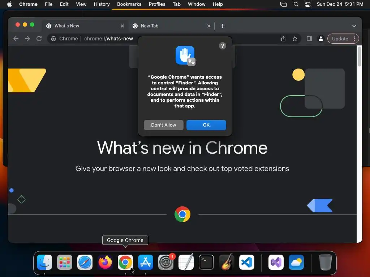Image resolution: width=370 pixels, height=277 pixels.
Task: Open System Settings in the Dock
Action: [x=166, y=262]
